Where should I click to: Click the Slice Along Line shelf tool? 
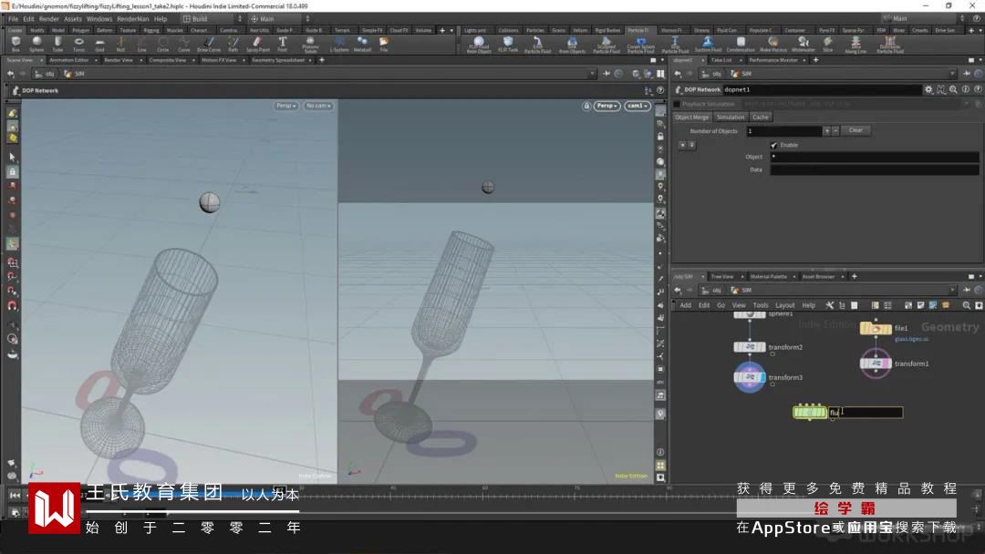pyautogui.click(x=855, y=45)
